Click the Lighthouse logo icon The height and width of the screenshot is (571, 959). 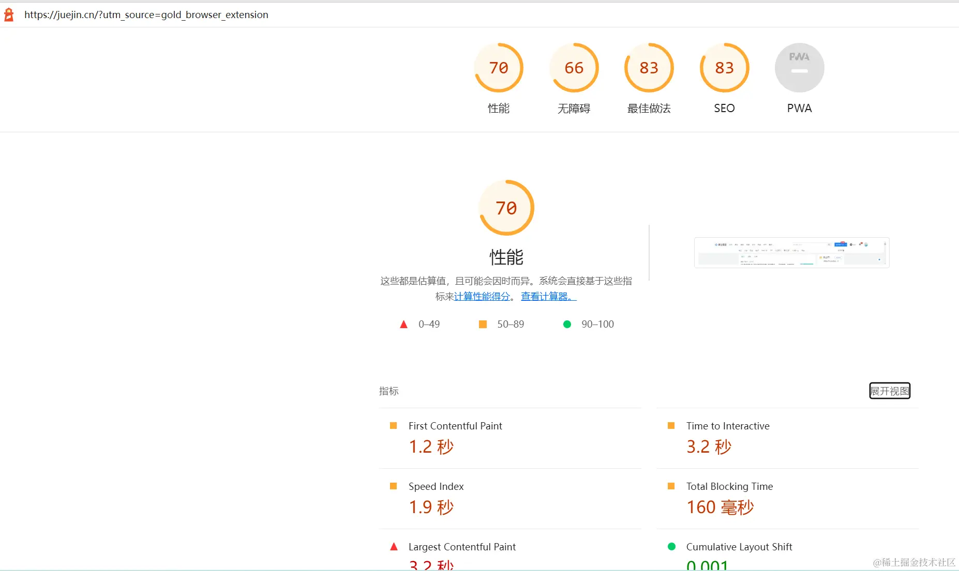coord(9,15)
